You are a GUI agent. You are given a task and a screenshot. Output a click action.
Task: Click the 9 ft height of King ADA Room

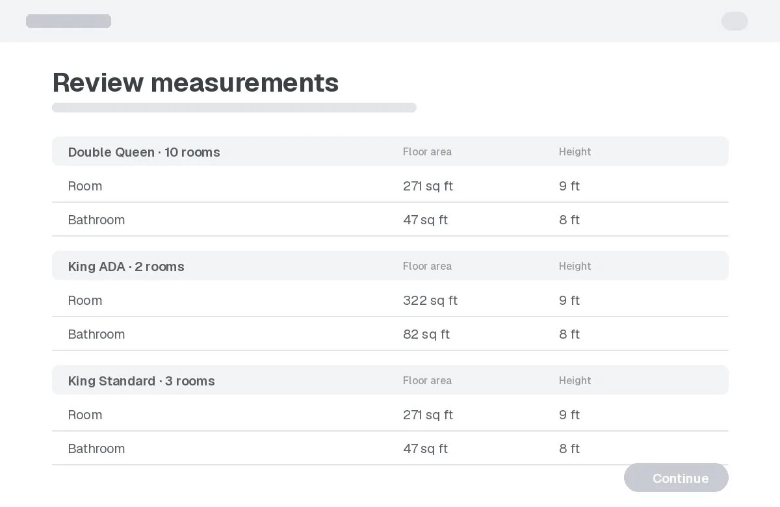pos(569,300)
